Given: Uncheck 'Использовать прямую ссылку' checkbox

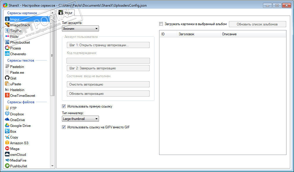Looking at the screenshot, I should pyautogui.click(x=64, y=106).
